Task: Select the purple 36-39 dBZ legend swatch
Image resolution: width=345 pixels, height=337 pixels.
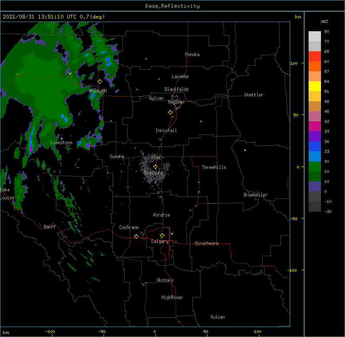Action: tap(315, 136)
